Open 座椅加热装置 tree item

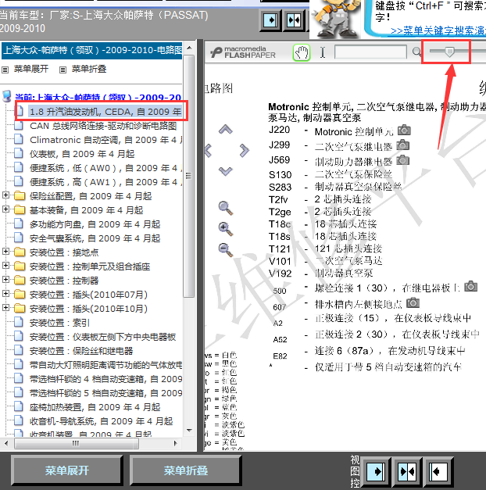(x=95, y=407)
